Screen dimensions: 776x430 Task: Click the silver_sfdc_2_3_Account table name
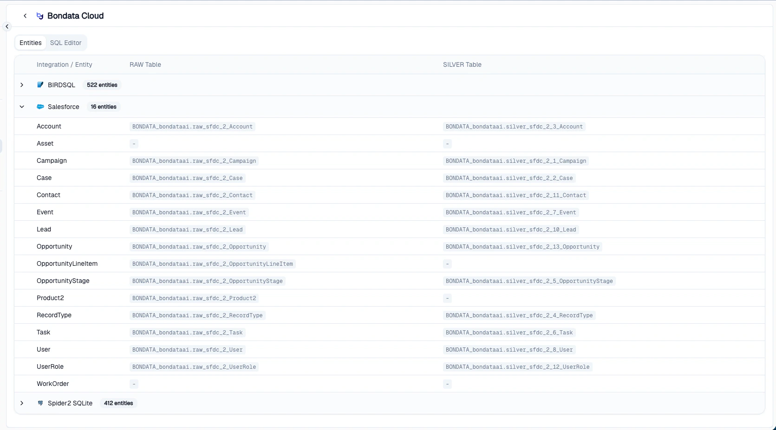[x=514, y=127]
